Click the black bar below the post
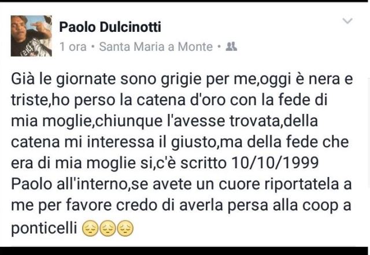The image size is (370, 255). pos(185,251)
